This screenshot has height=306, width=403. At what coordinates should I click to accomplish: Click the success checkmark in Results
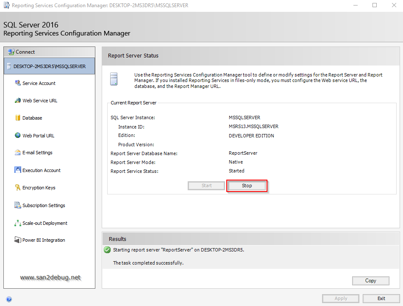click(107, 250)
